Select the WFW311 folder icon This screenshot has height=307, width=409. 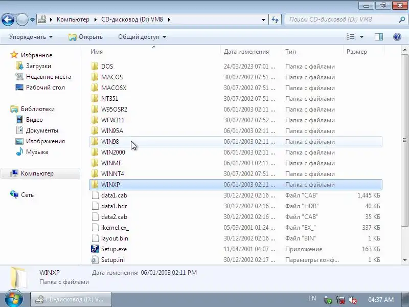pyautogui.click(x=95, y=120)
